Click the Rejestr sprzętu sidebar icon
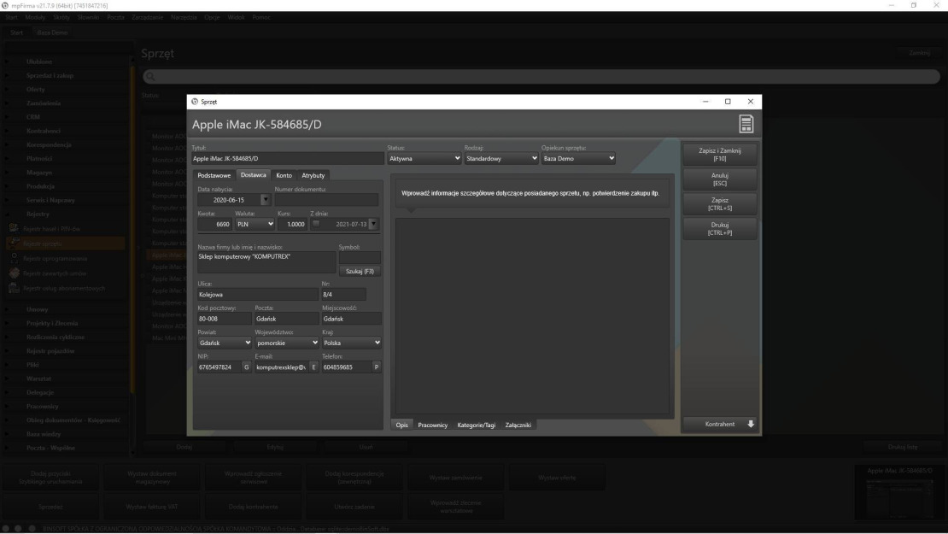 click(x=14, y=244)
